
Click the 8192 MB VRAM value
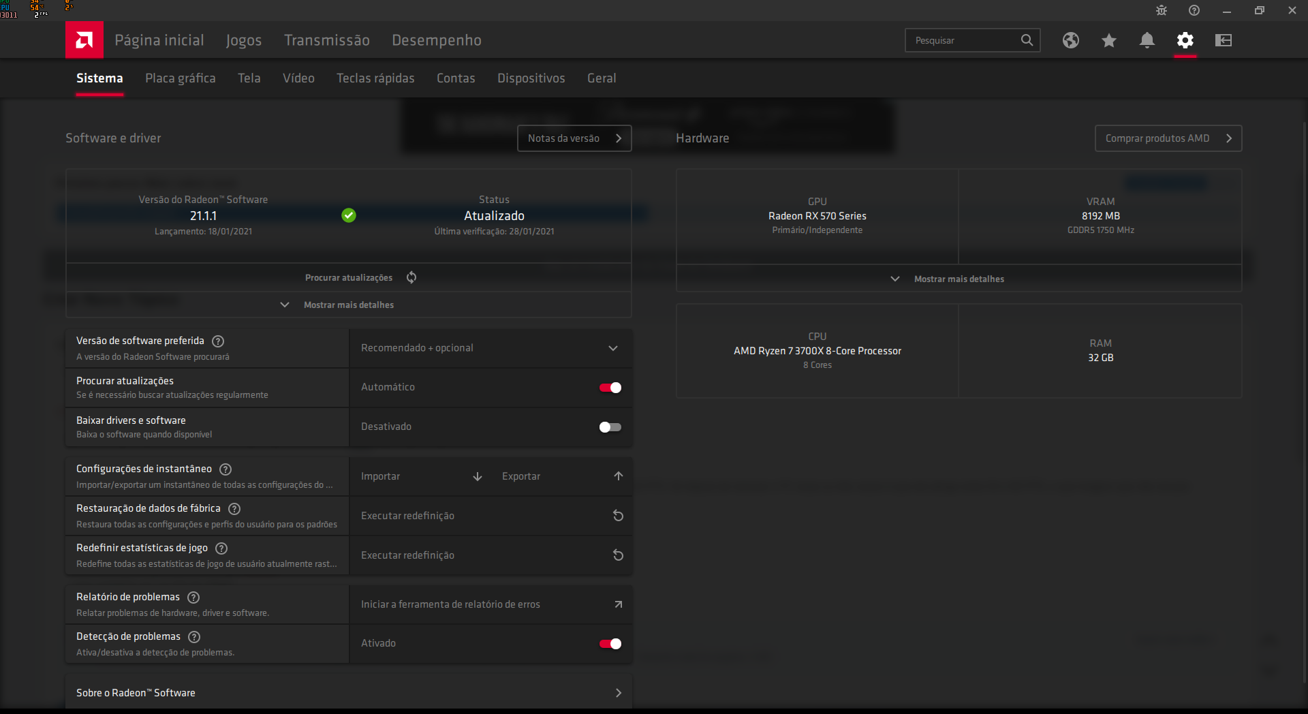click(1101, 216)
